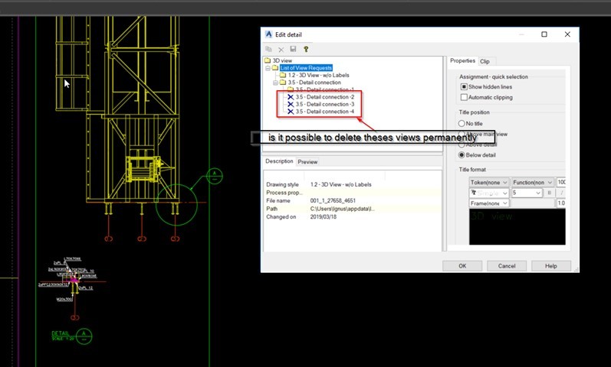The width and height of the screenshot is (611, 367).
Task: Click the delete X icon in the toolbar
Action: click(281, 50)
